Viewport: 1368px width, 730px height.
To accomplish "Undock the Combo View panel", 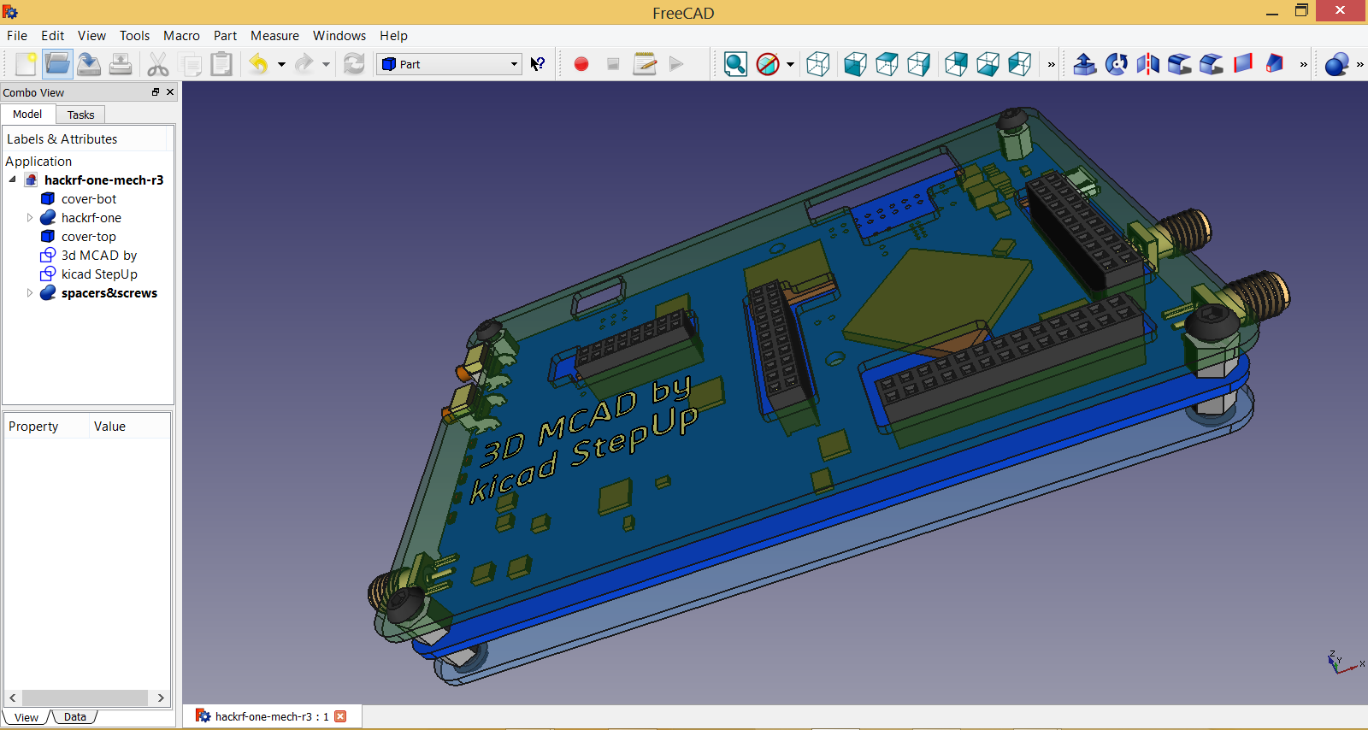I will point(156,92).
